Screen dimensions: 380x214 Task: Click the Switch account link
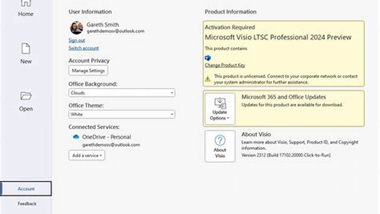point(84,48)
